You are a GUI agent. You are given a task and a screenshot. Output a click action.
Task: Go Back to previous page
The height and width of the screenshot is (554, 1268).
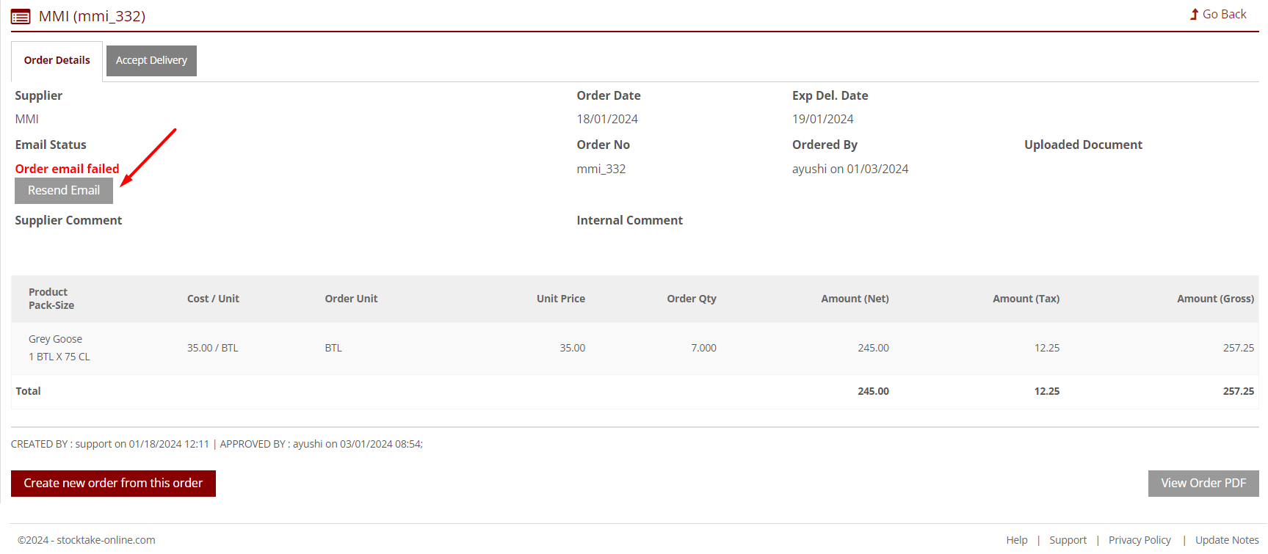click(1223, 15)
